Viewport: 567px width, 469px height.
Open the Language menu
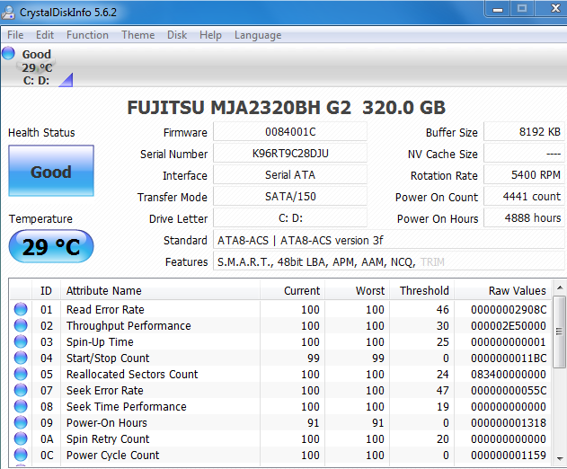click(x=258, y=35)
